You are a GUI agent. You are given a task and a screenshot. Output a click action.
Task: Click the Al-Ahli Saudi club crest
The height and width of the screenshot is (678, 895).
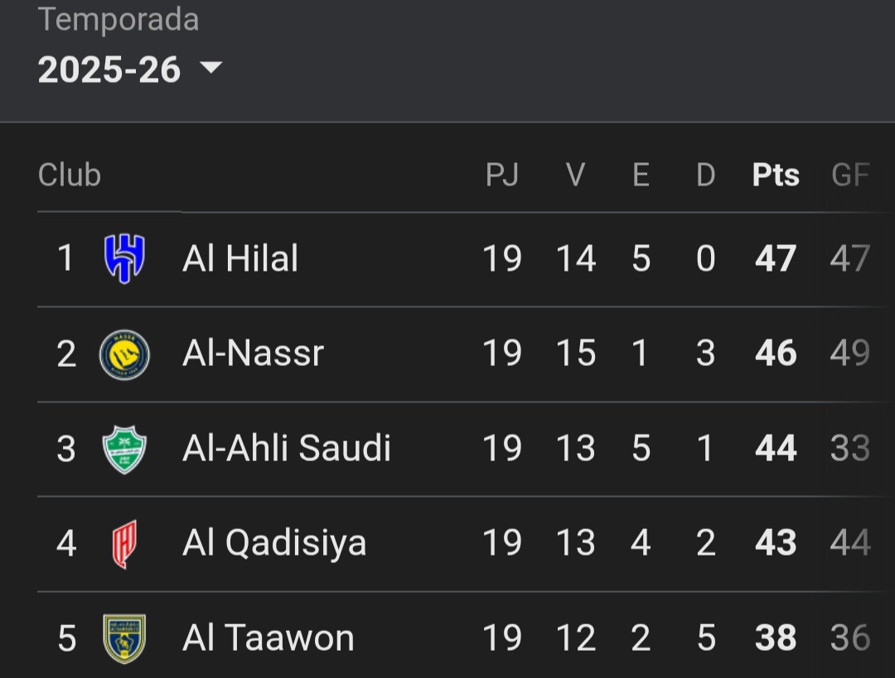pyautogui.click(x=124, y=449)
